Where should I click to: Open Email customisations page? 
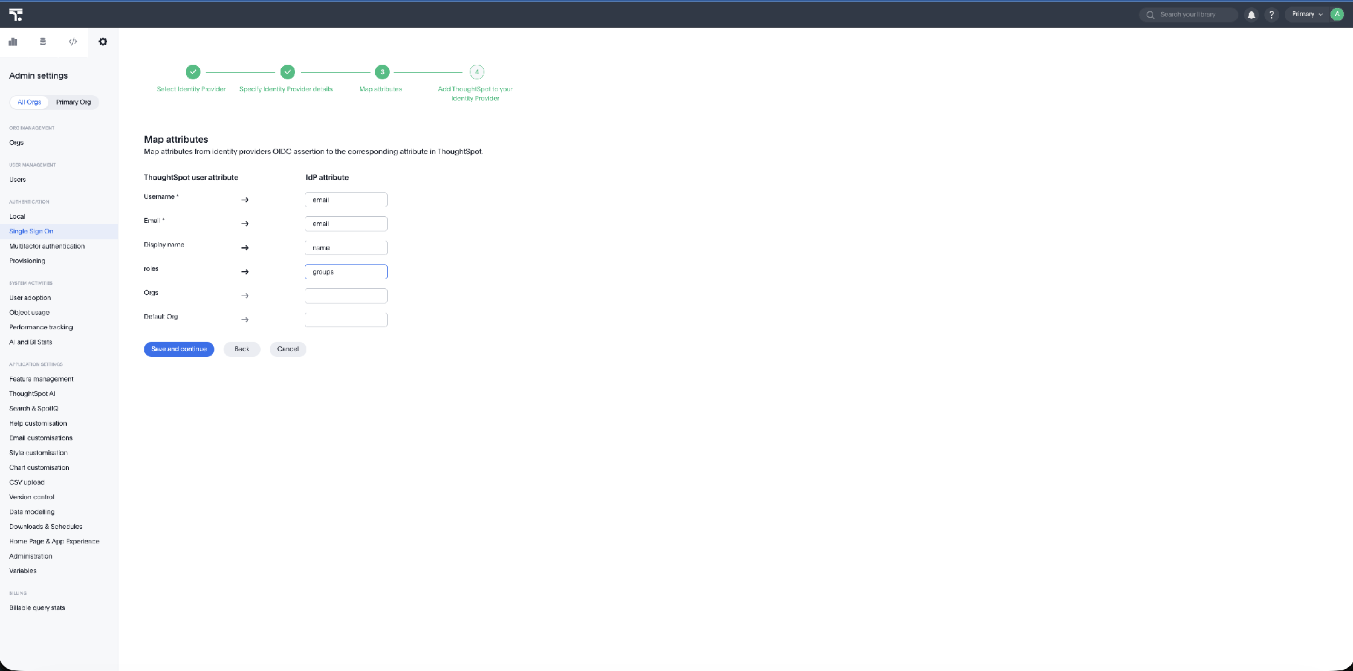pyautogui.click(x=41, y=438)
